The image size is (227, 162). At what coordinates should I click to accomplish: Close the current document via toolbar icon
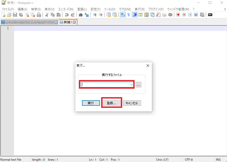point(27,15)
